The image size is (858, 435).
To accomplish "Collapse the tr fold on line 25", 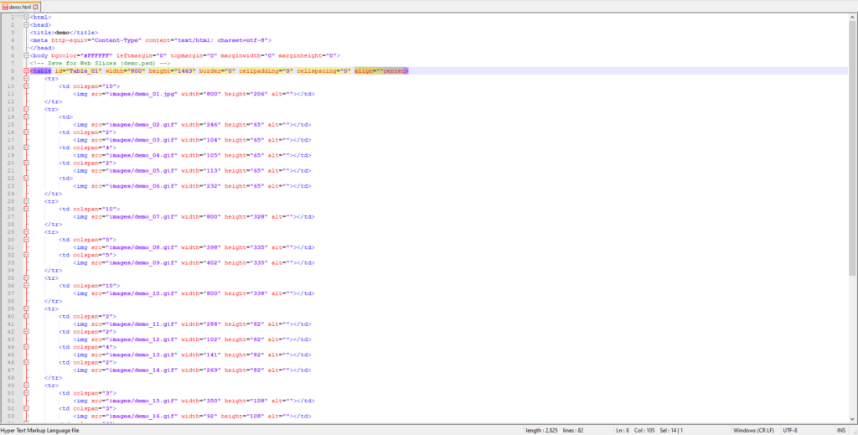I will coord(26,201).
